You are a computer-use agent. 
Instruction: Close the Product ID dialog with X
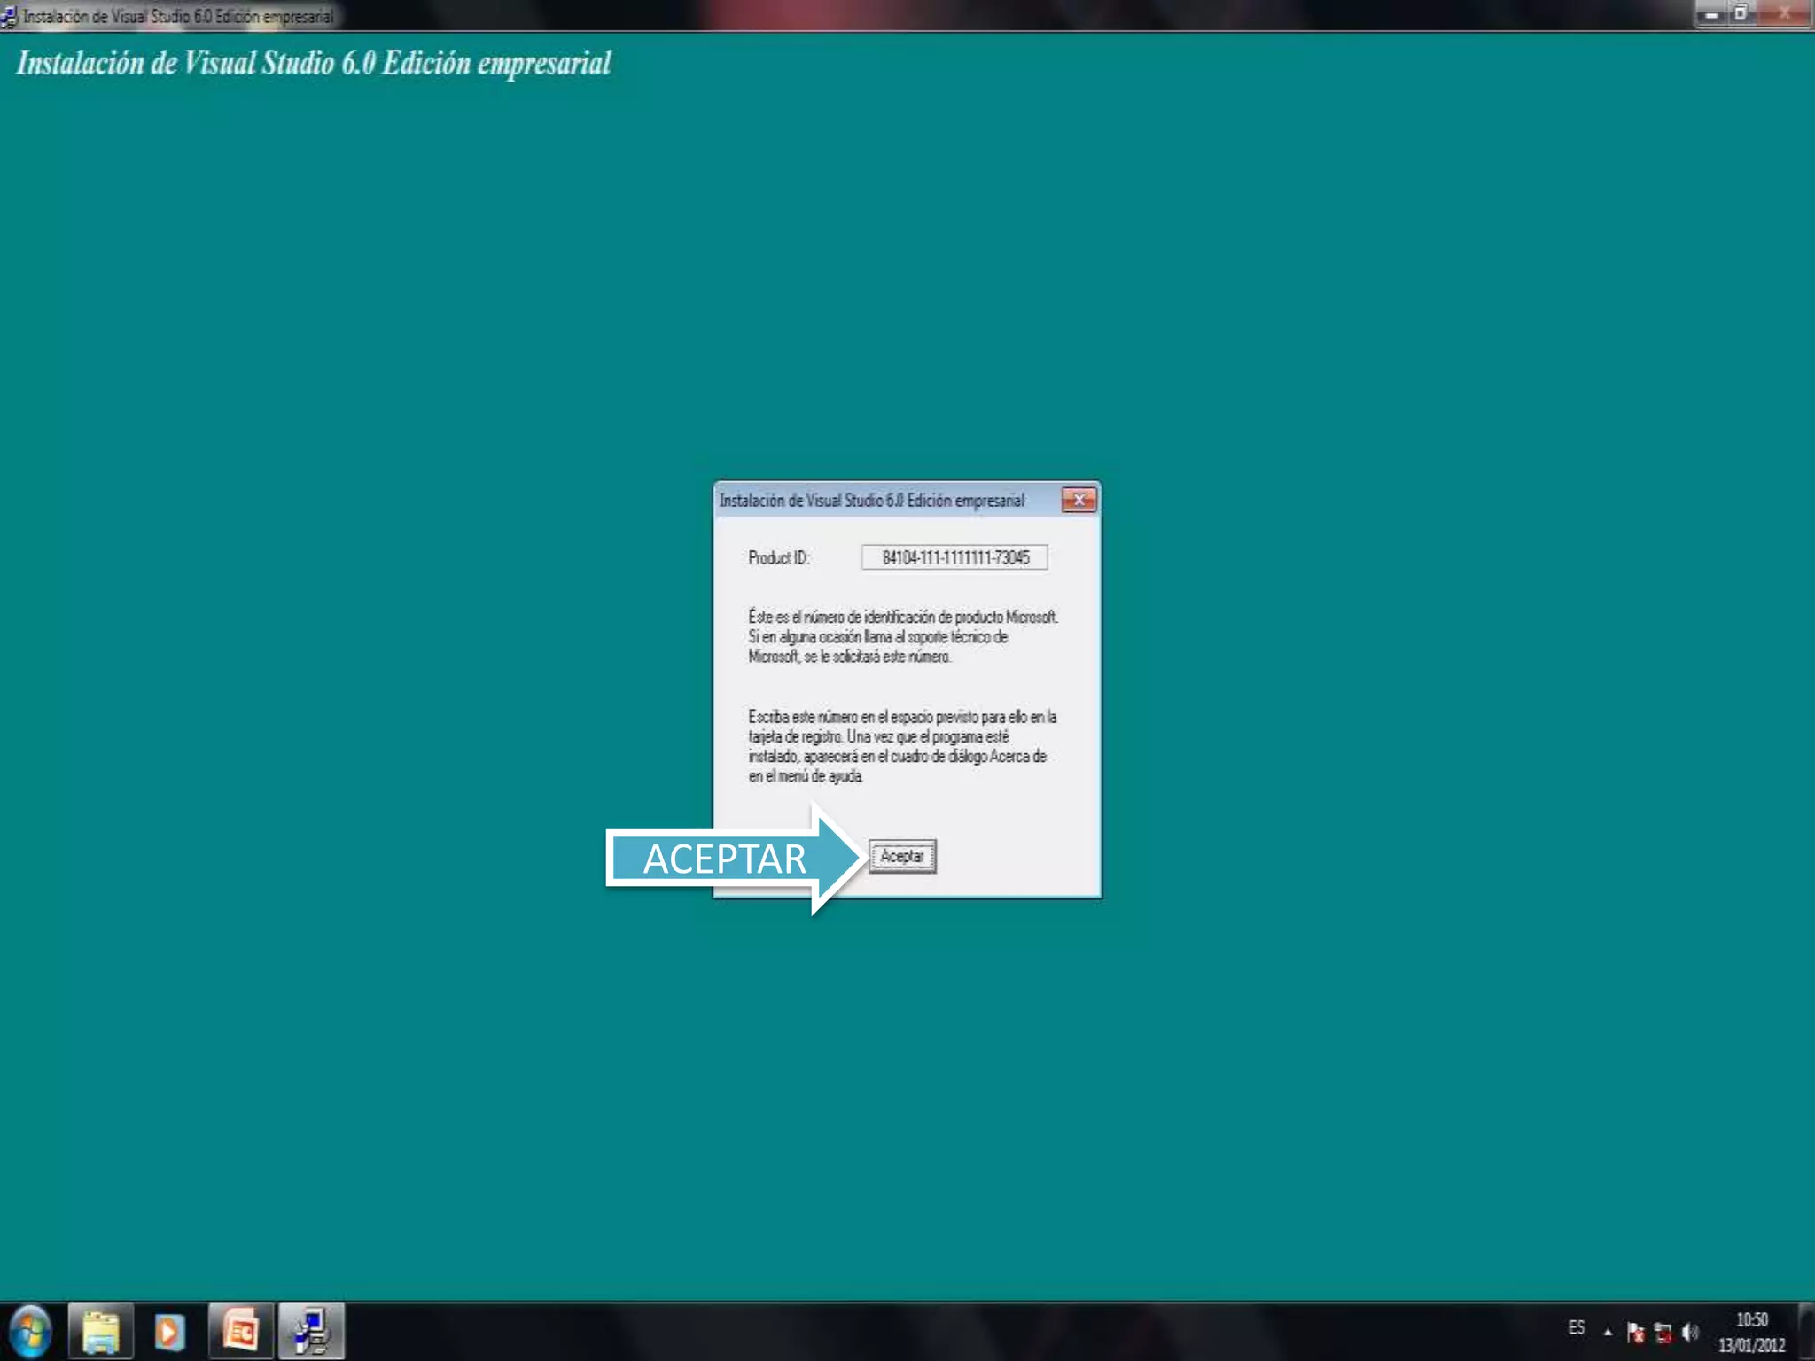[x=1079, y=500]
